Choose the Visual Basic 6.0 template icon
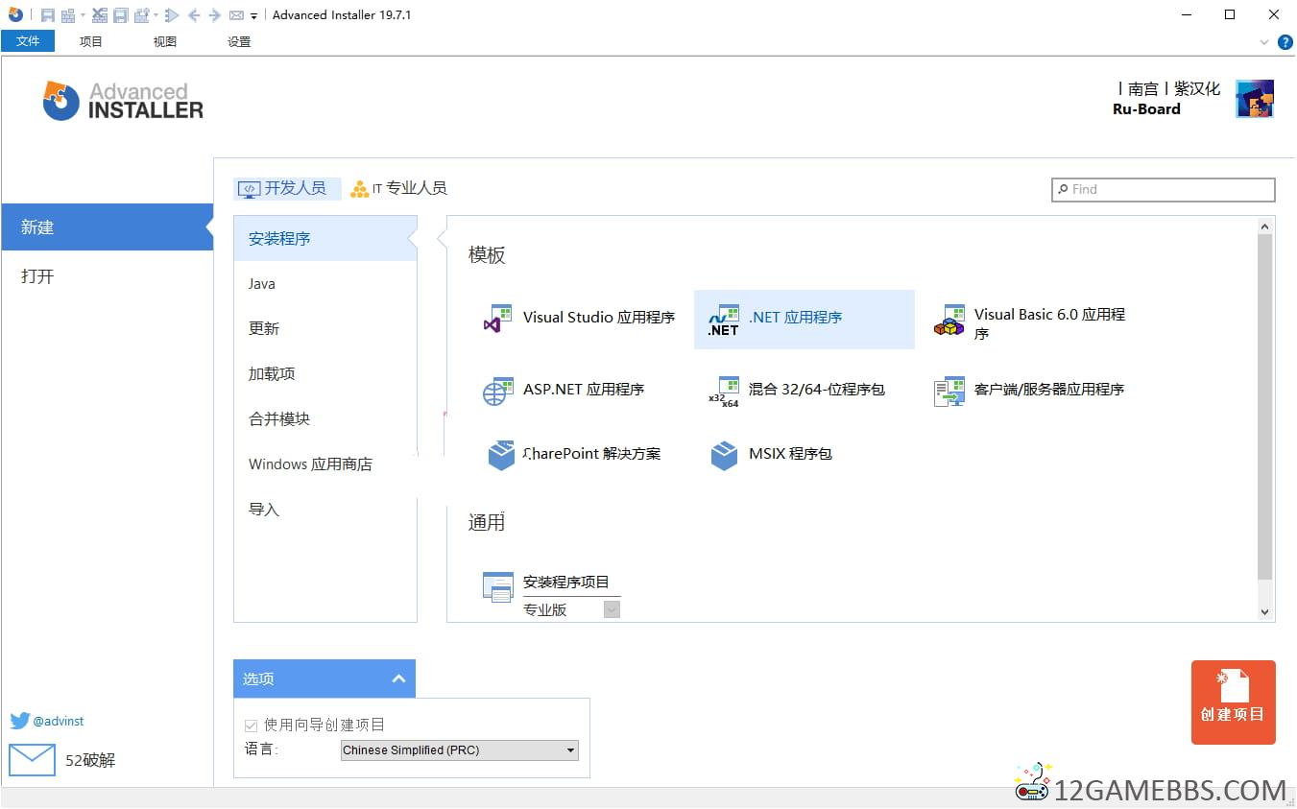Screen dimensions: 1297x809 pyautogui.click(x=949, y=321)
